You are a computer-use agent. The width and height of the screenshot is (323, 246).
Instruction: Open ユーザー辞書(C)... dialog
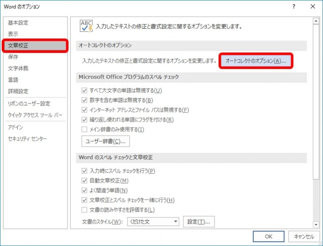[x=105, y=141]
